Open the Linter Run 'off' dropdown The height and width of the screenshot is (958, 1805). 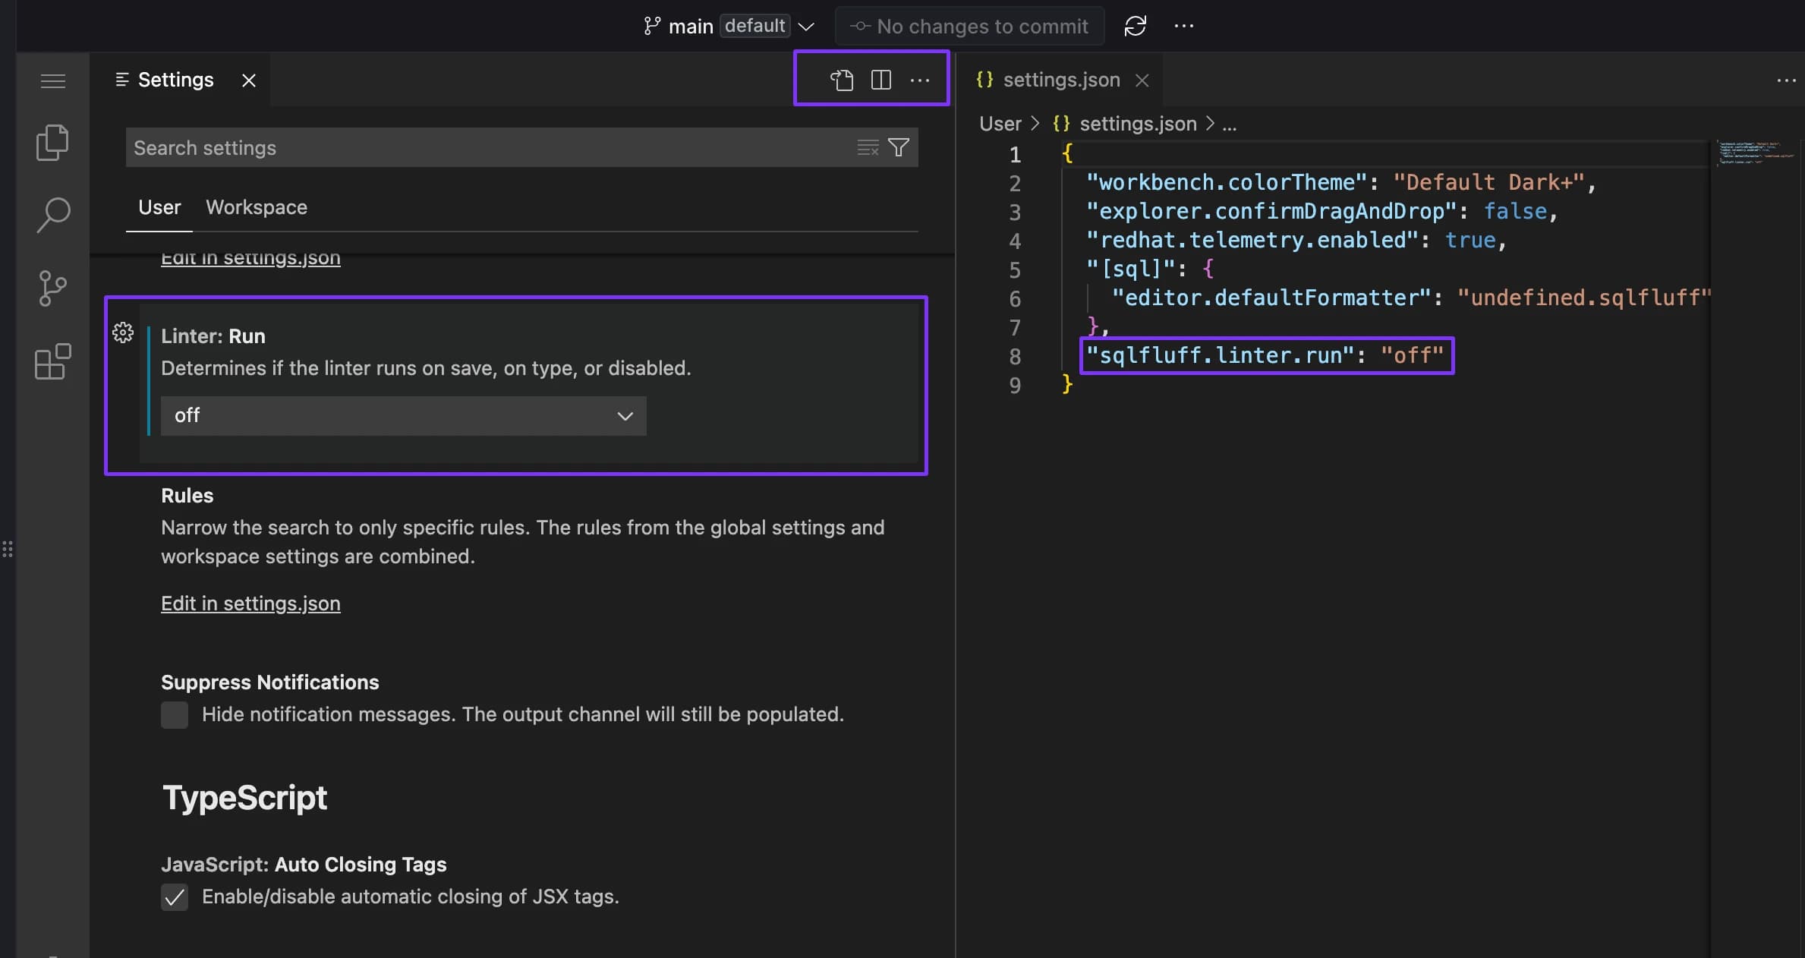[x=403, y=415]
